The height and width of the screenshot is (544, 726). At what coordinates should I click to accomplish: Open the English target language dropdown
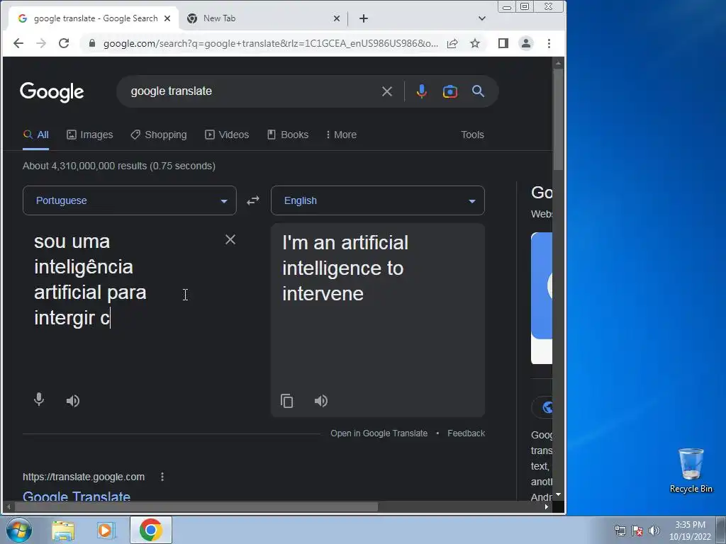tap(378, 200)
